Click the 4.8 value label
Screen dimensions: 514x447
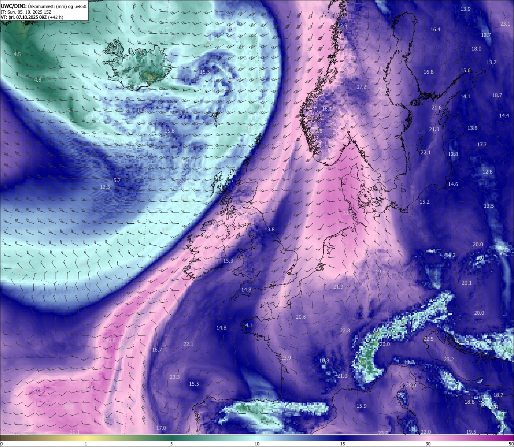point(38,80)
